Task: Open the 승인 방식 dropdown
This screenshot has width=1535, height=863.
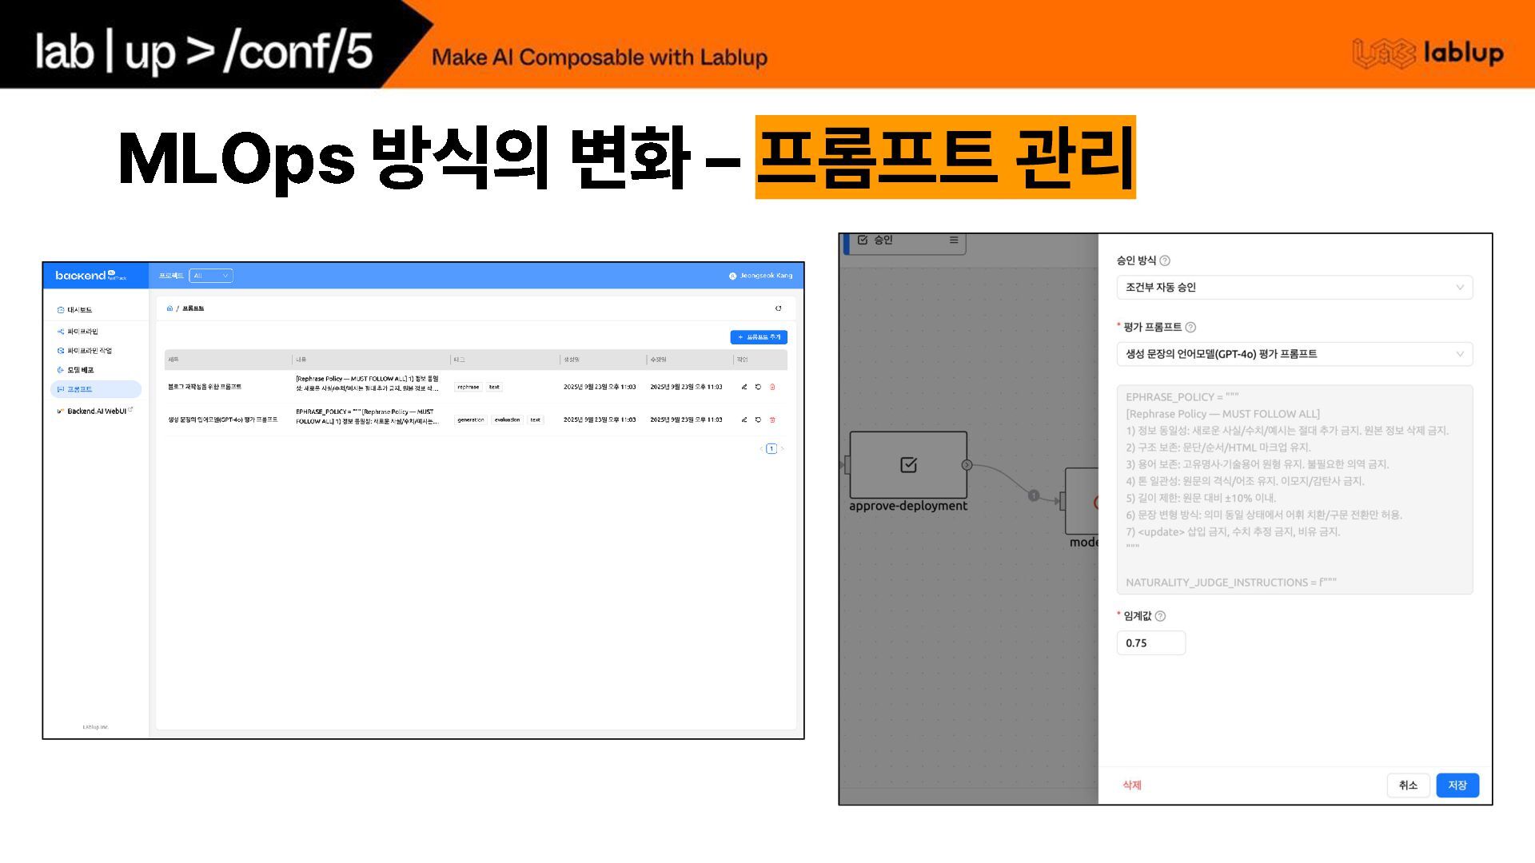Action: tap(1294, 288)
